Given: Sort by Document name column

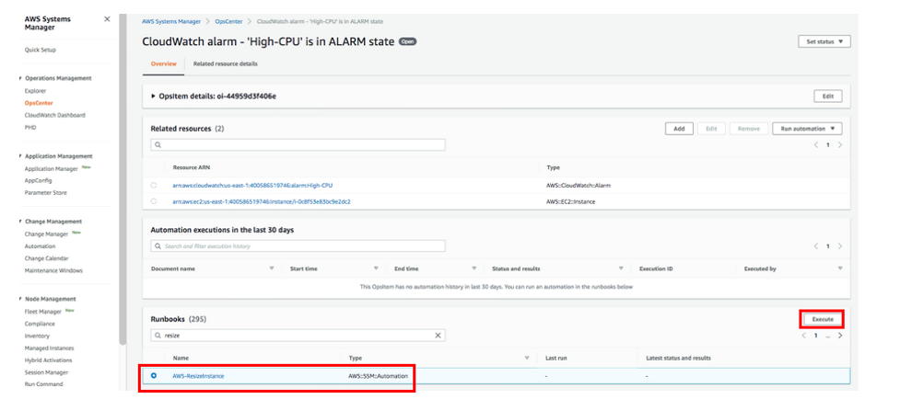Looking at the screenshot, I should tap(272, 268).
